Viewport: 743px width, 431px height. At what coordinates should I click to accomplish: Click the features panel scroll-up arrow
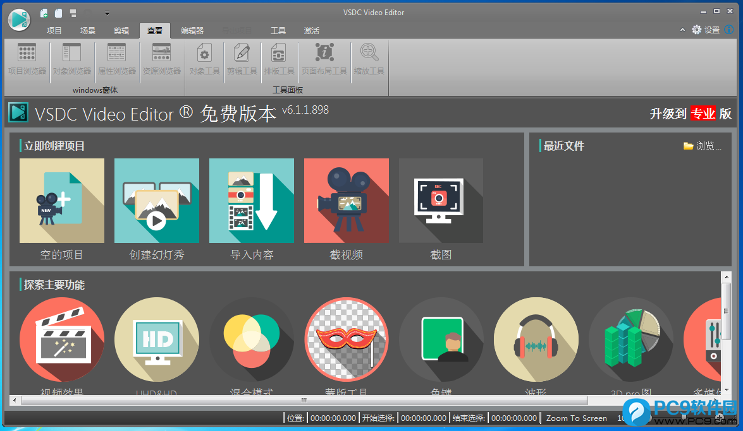[x=726, y=276]
